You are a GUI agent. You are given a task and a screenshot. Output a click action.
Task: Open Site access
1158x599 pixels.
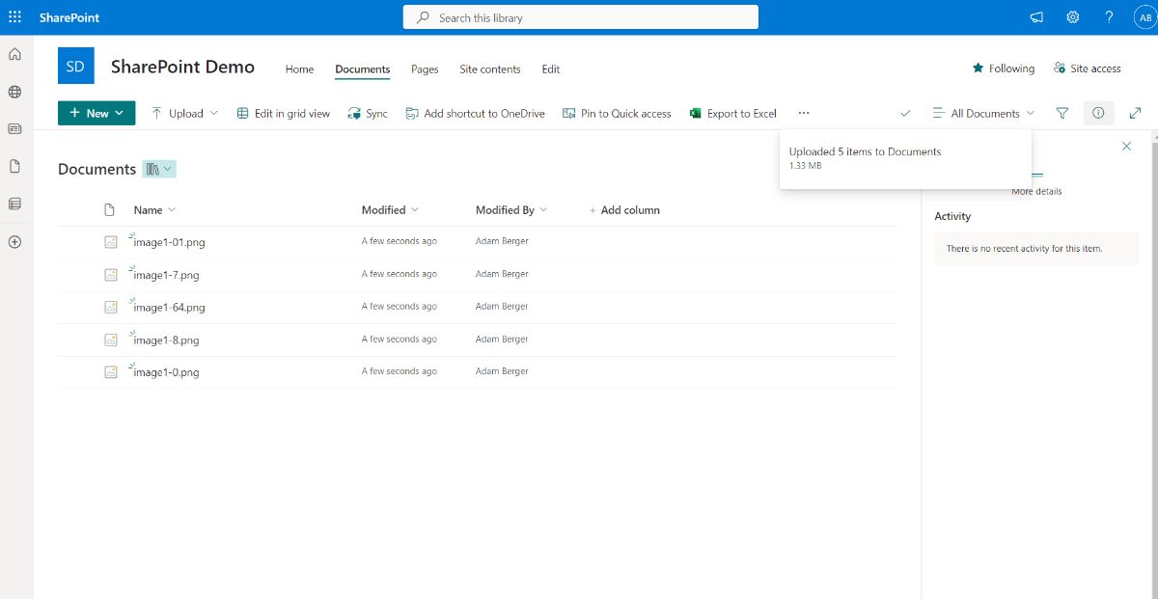(1087, 68)
